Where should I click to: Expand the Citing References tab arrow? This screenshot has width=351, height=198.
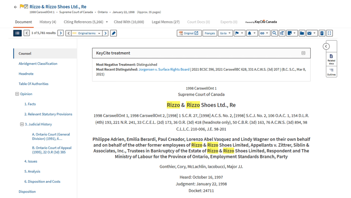click(107, 22)
